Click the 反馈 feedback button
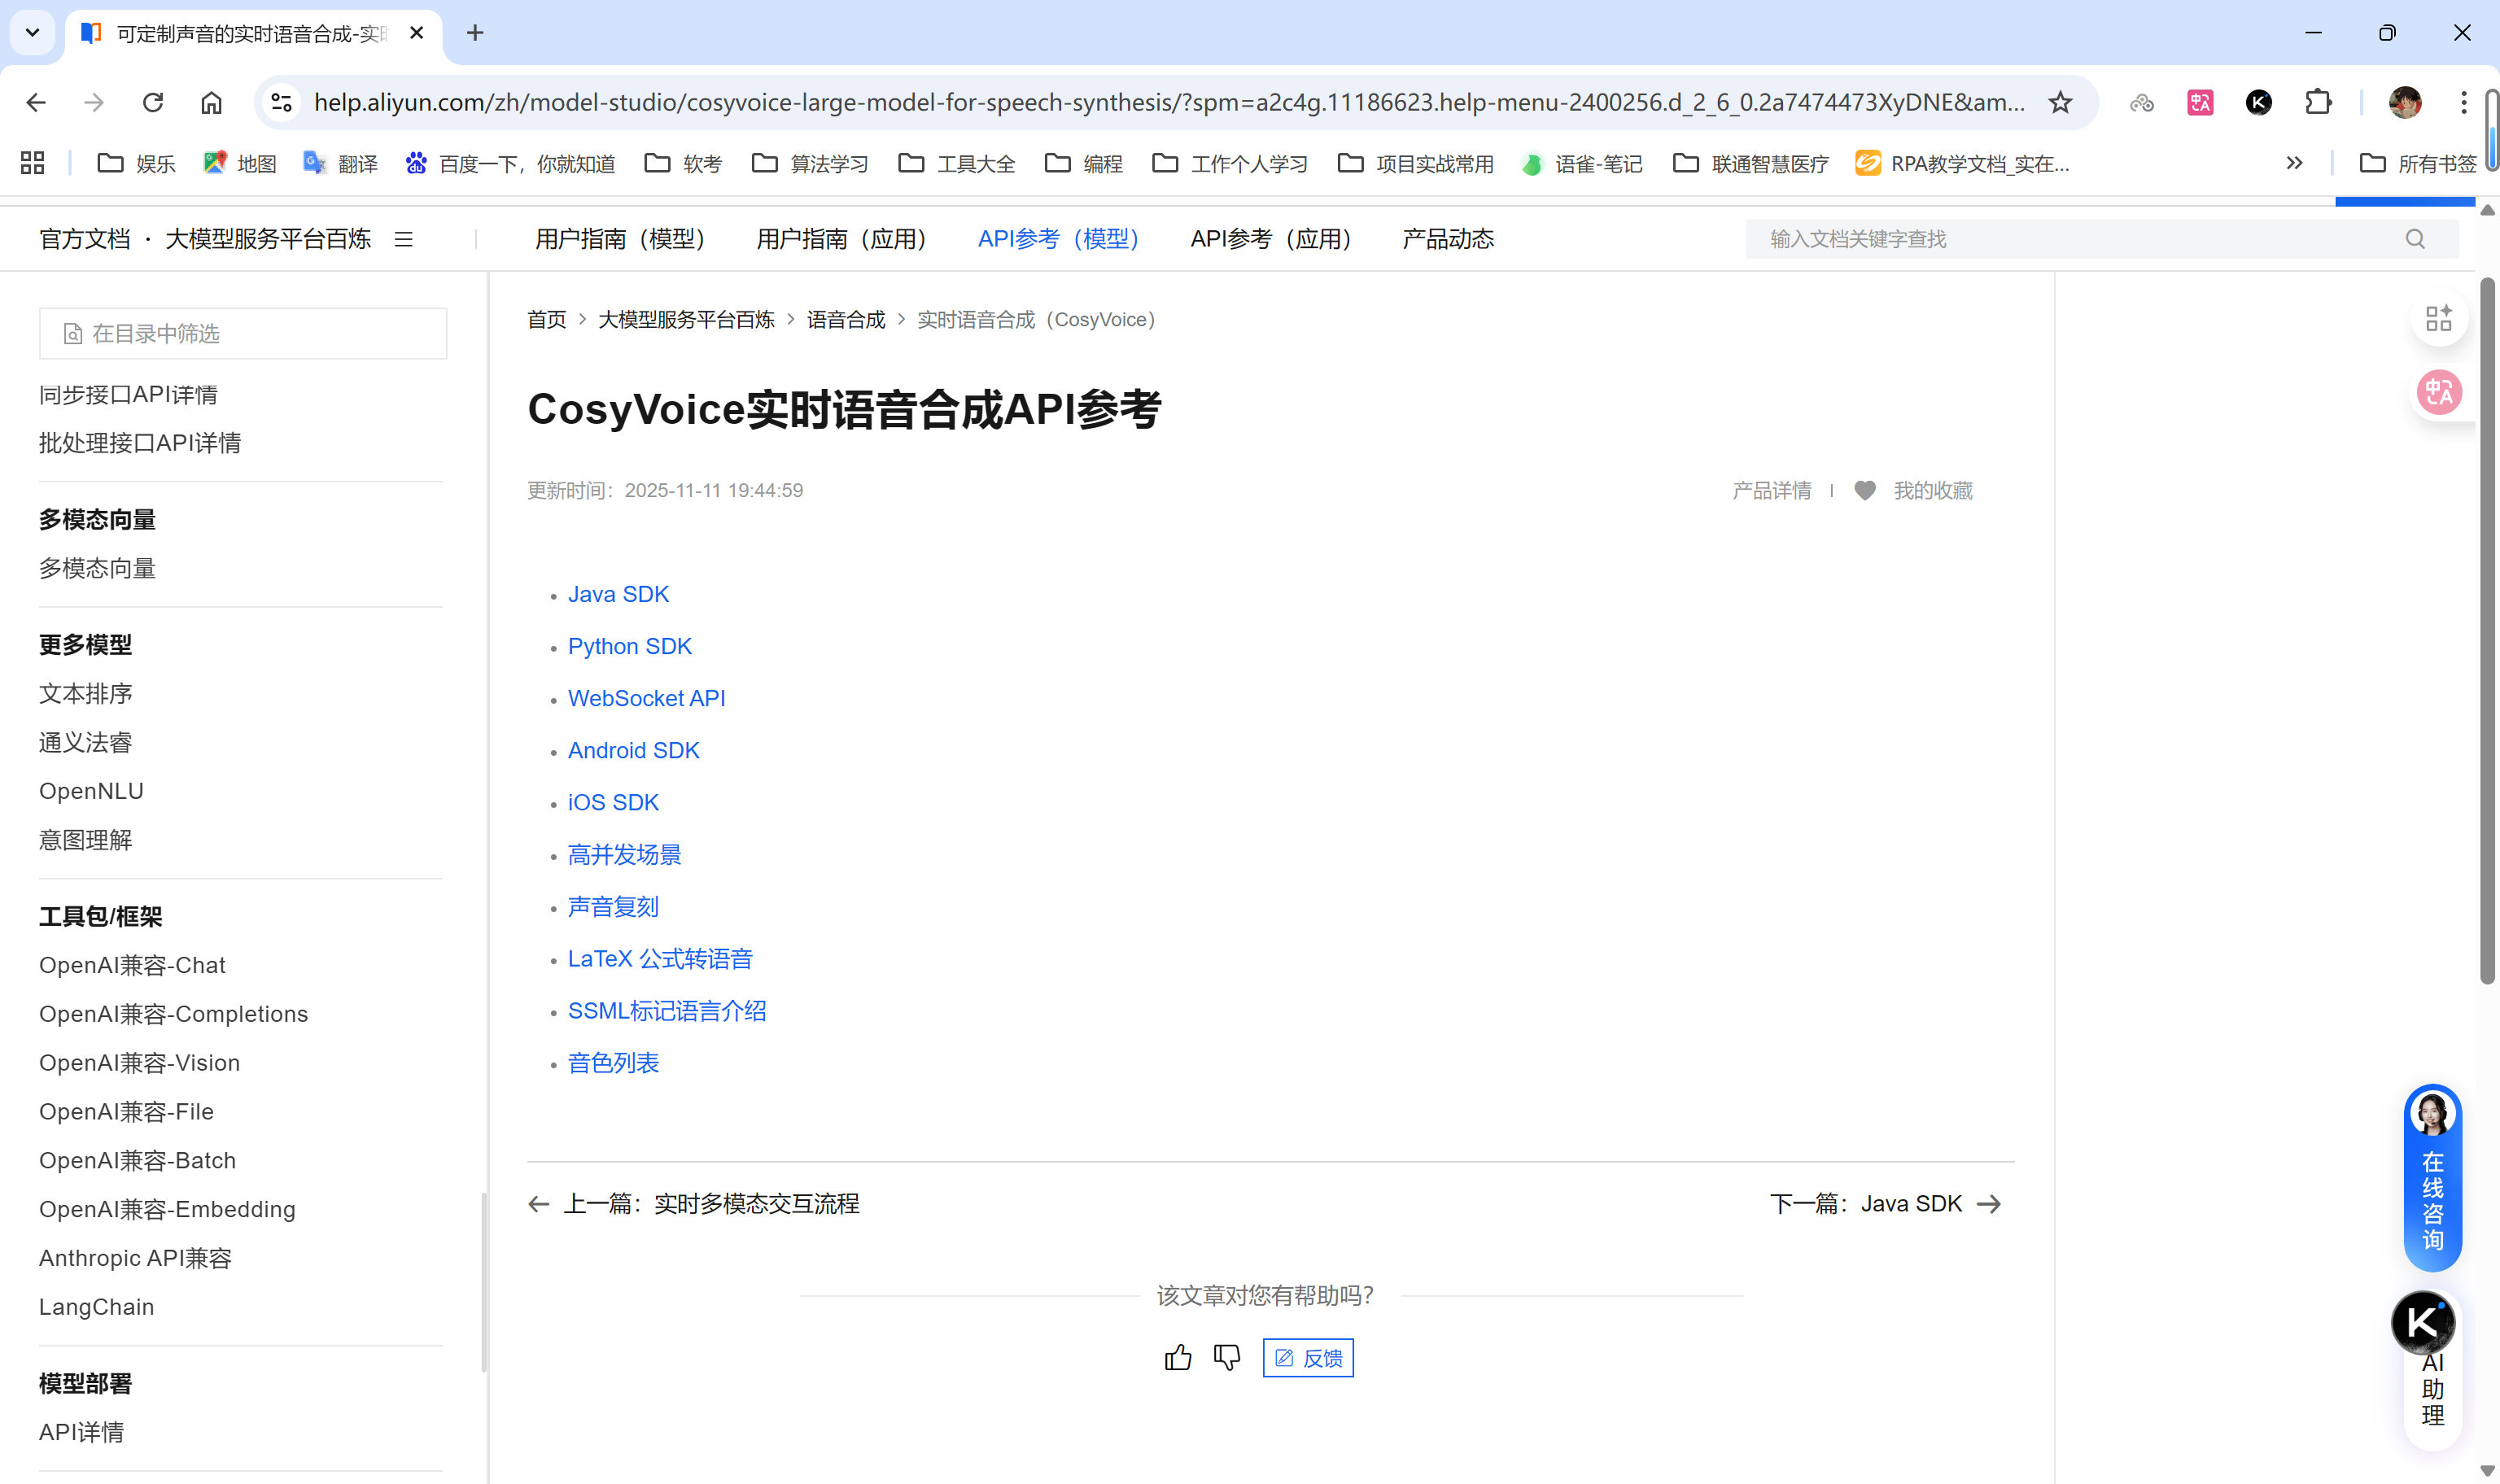The width and height of the screenshot is (2500, 1484). [x=1308, y=1358]
